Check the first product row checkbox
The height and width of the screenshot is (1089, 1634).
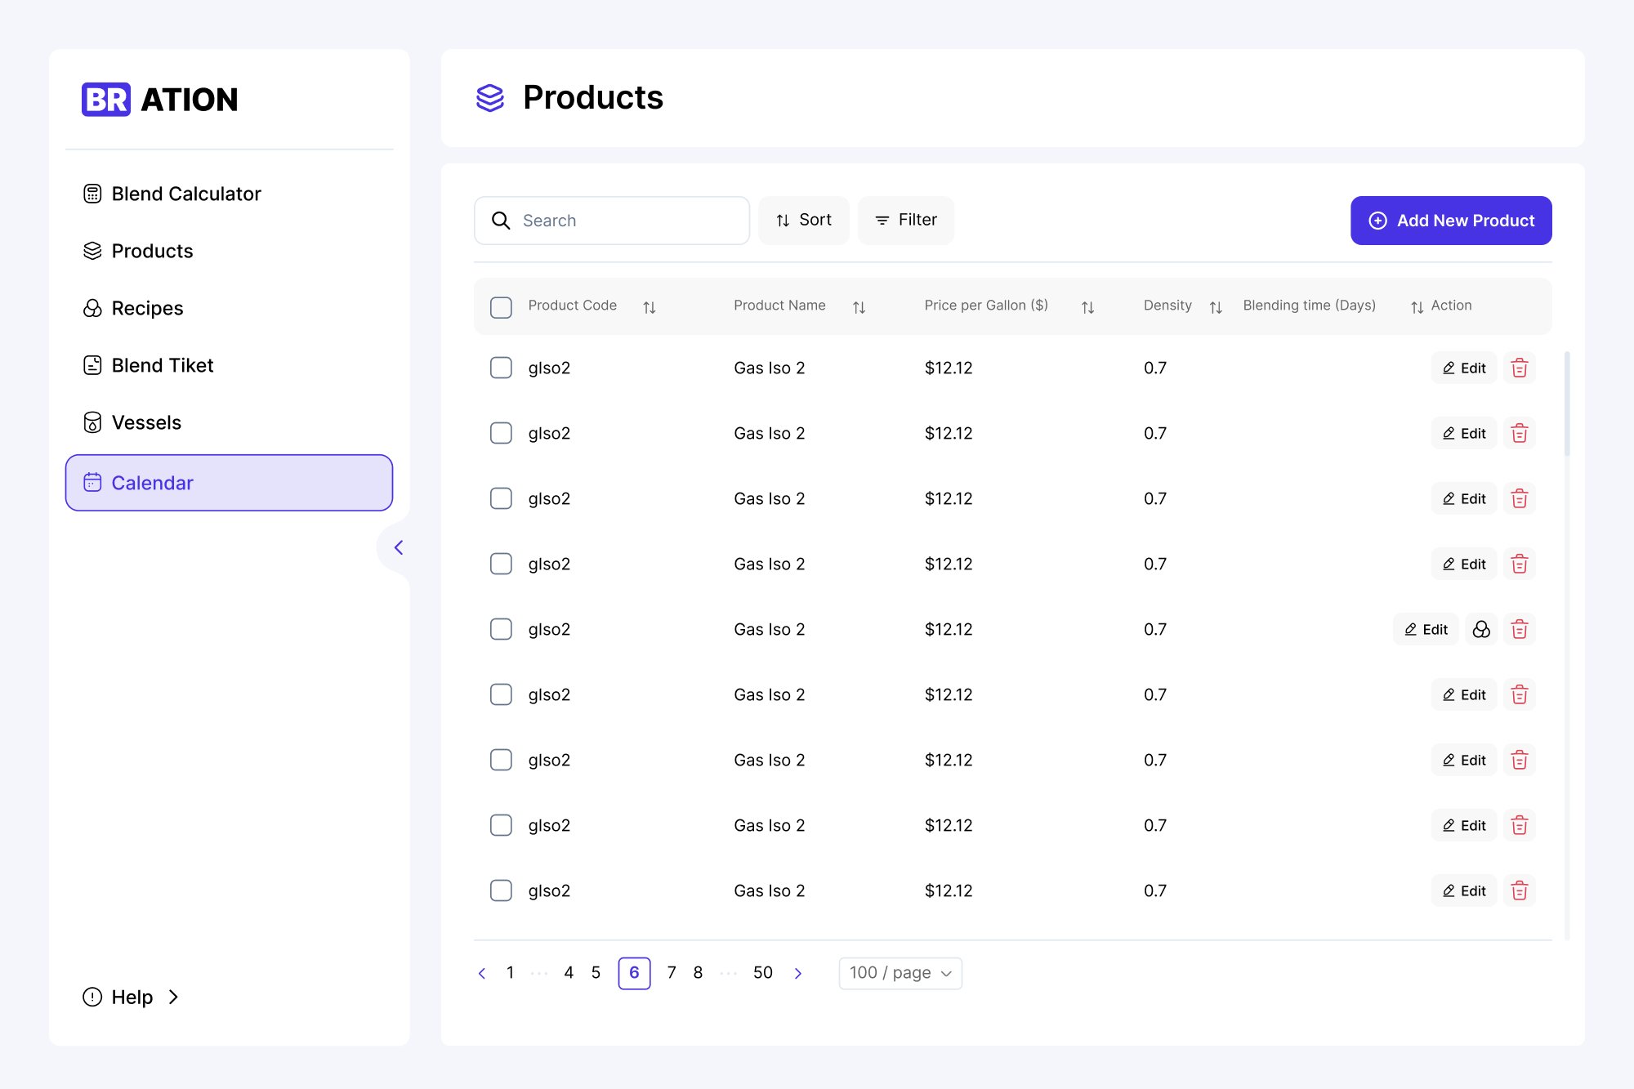pyautogui.click(x=501, y=368)
